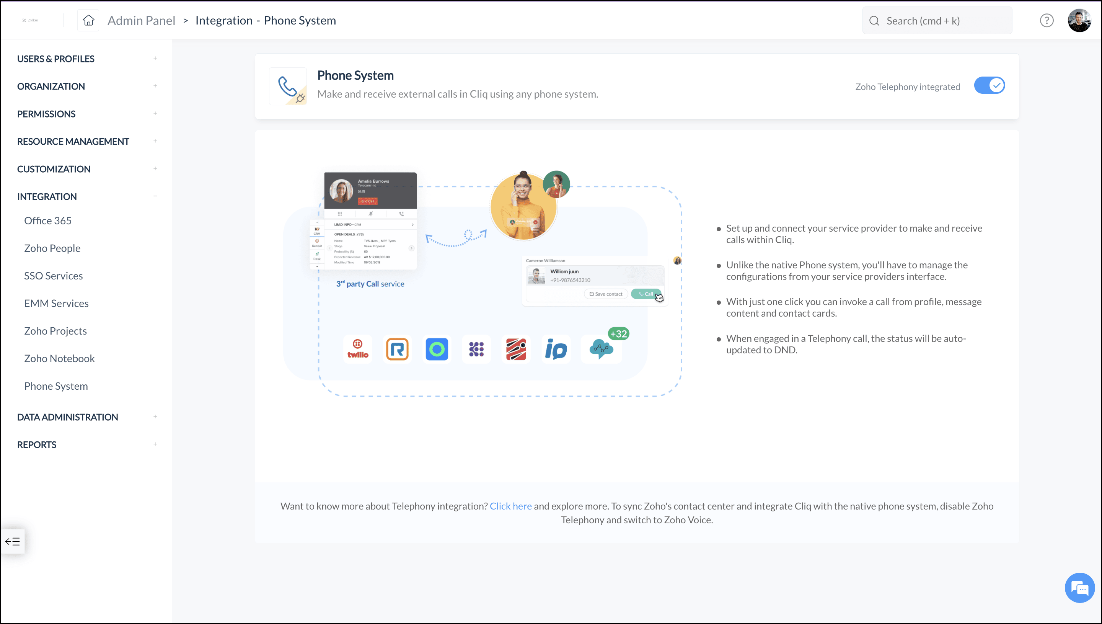Open the help question mark icon

pyautogui.click(x=1046, y=20)
